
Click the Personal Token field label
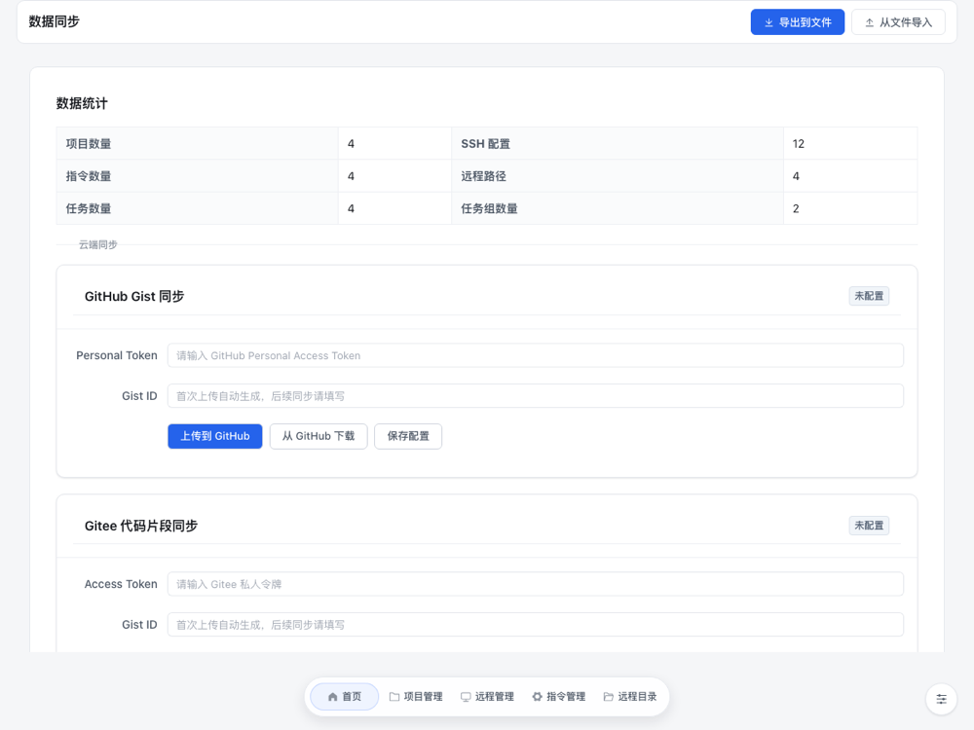pos(117,355)
